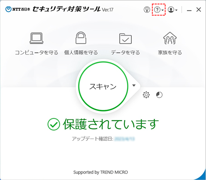Open the folder checkmark data protection icon
206x180 pixels.
(x=125, y=39)
